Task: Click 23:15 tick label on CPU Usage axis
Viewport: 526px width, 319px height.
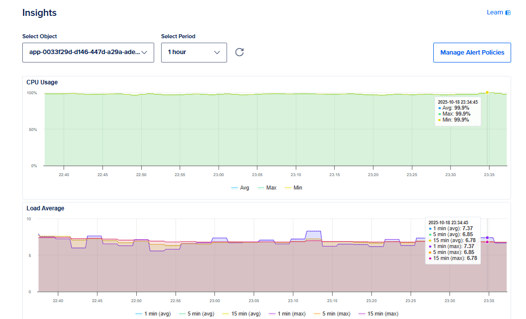Action: click(x=335, y=175)
